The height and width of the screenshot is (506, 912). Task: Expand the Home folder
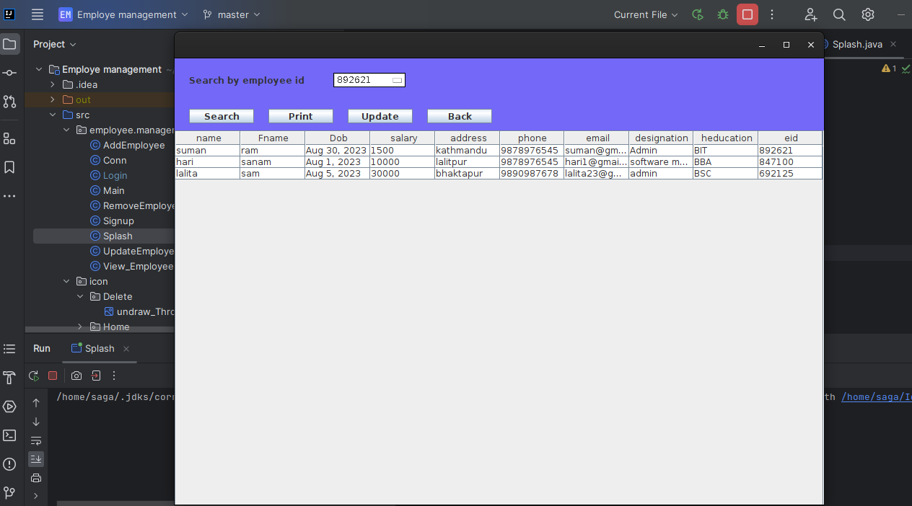click(79, 327)
